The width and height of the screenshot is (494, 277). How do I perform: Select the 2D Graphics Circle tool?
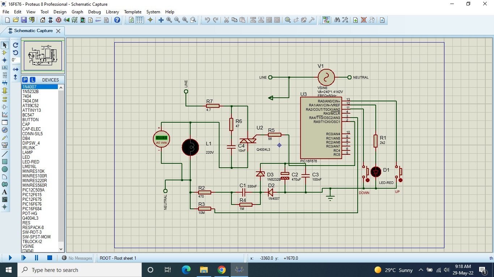pos(5,169)
